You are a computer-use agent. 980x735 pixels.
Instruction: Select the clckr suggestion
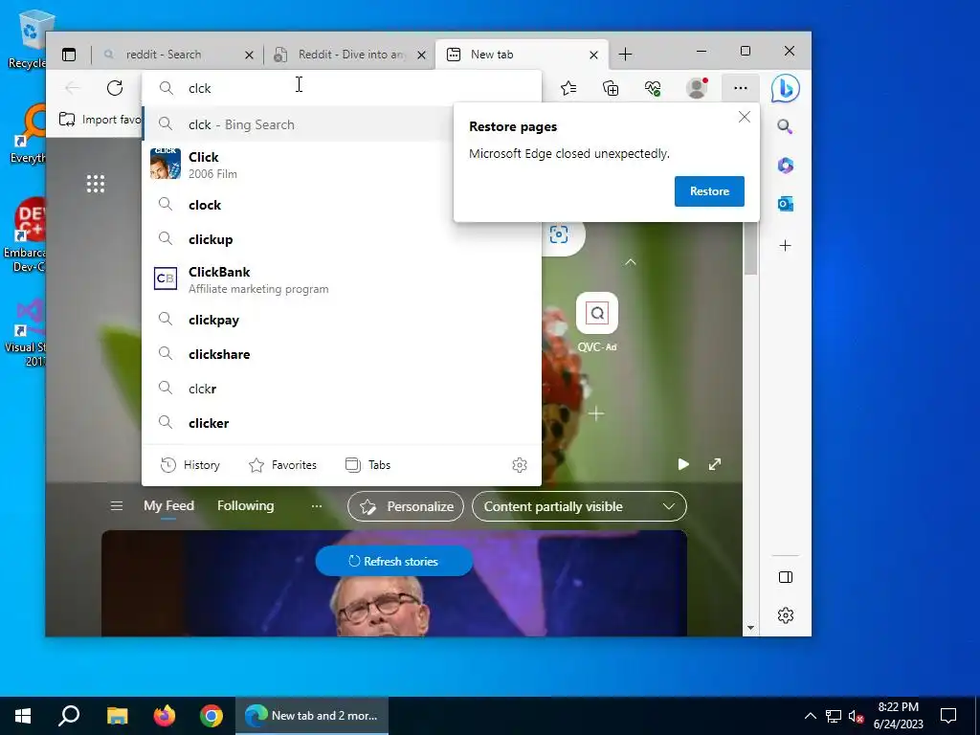[x=342, y=389]
